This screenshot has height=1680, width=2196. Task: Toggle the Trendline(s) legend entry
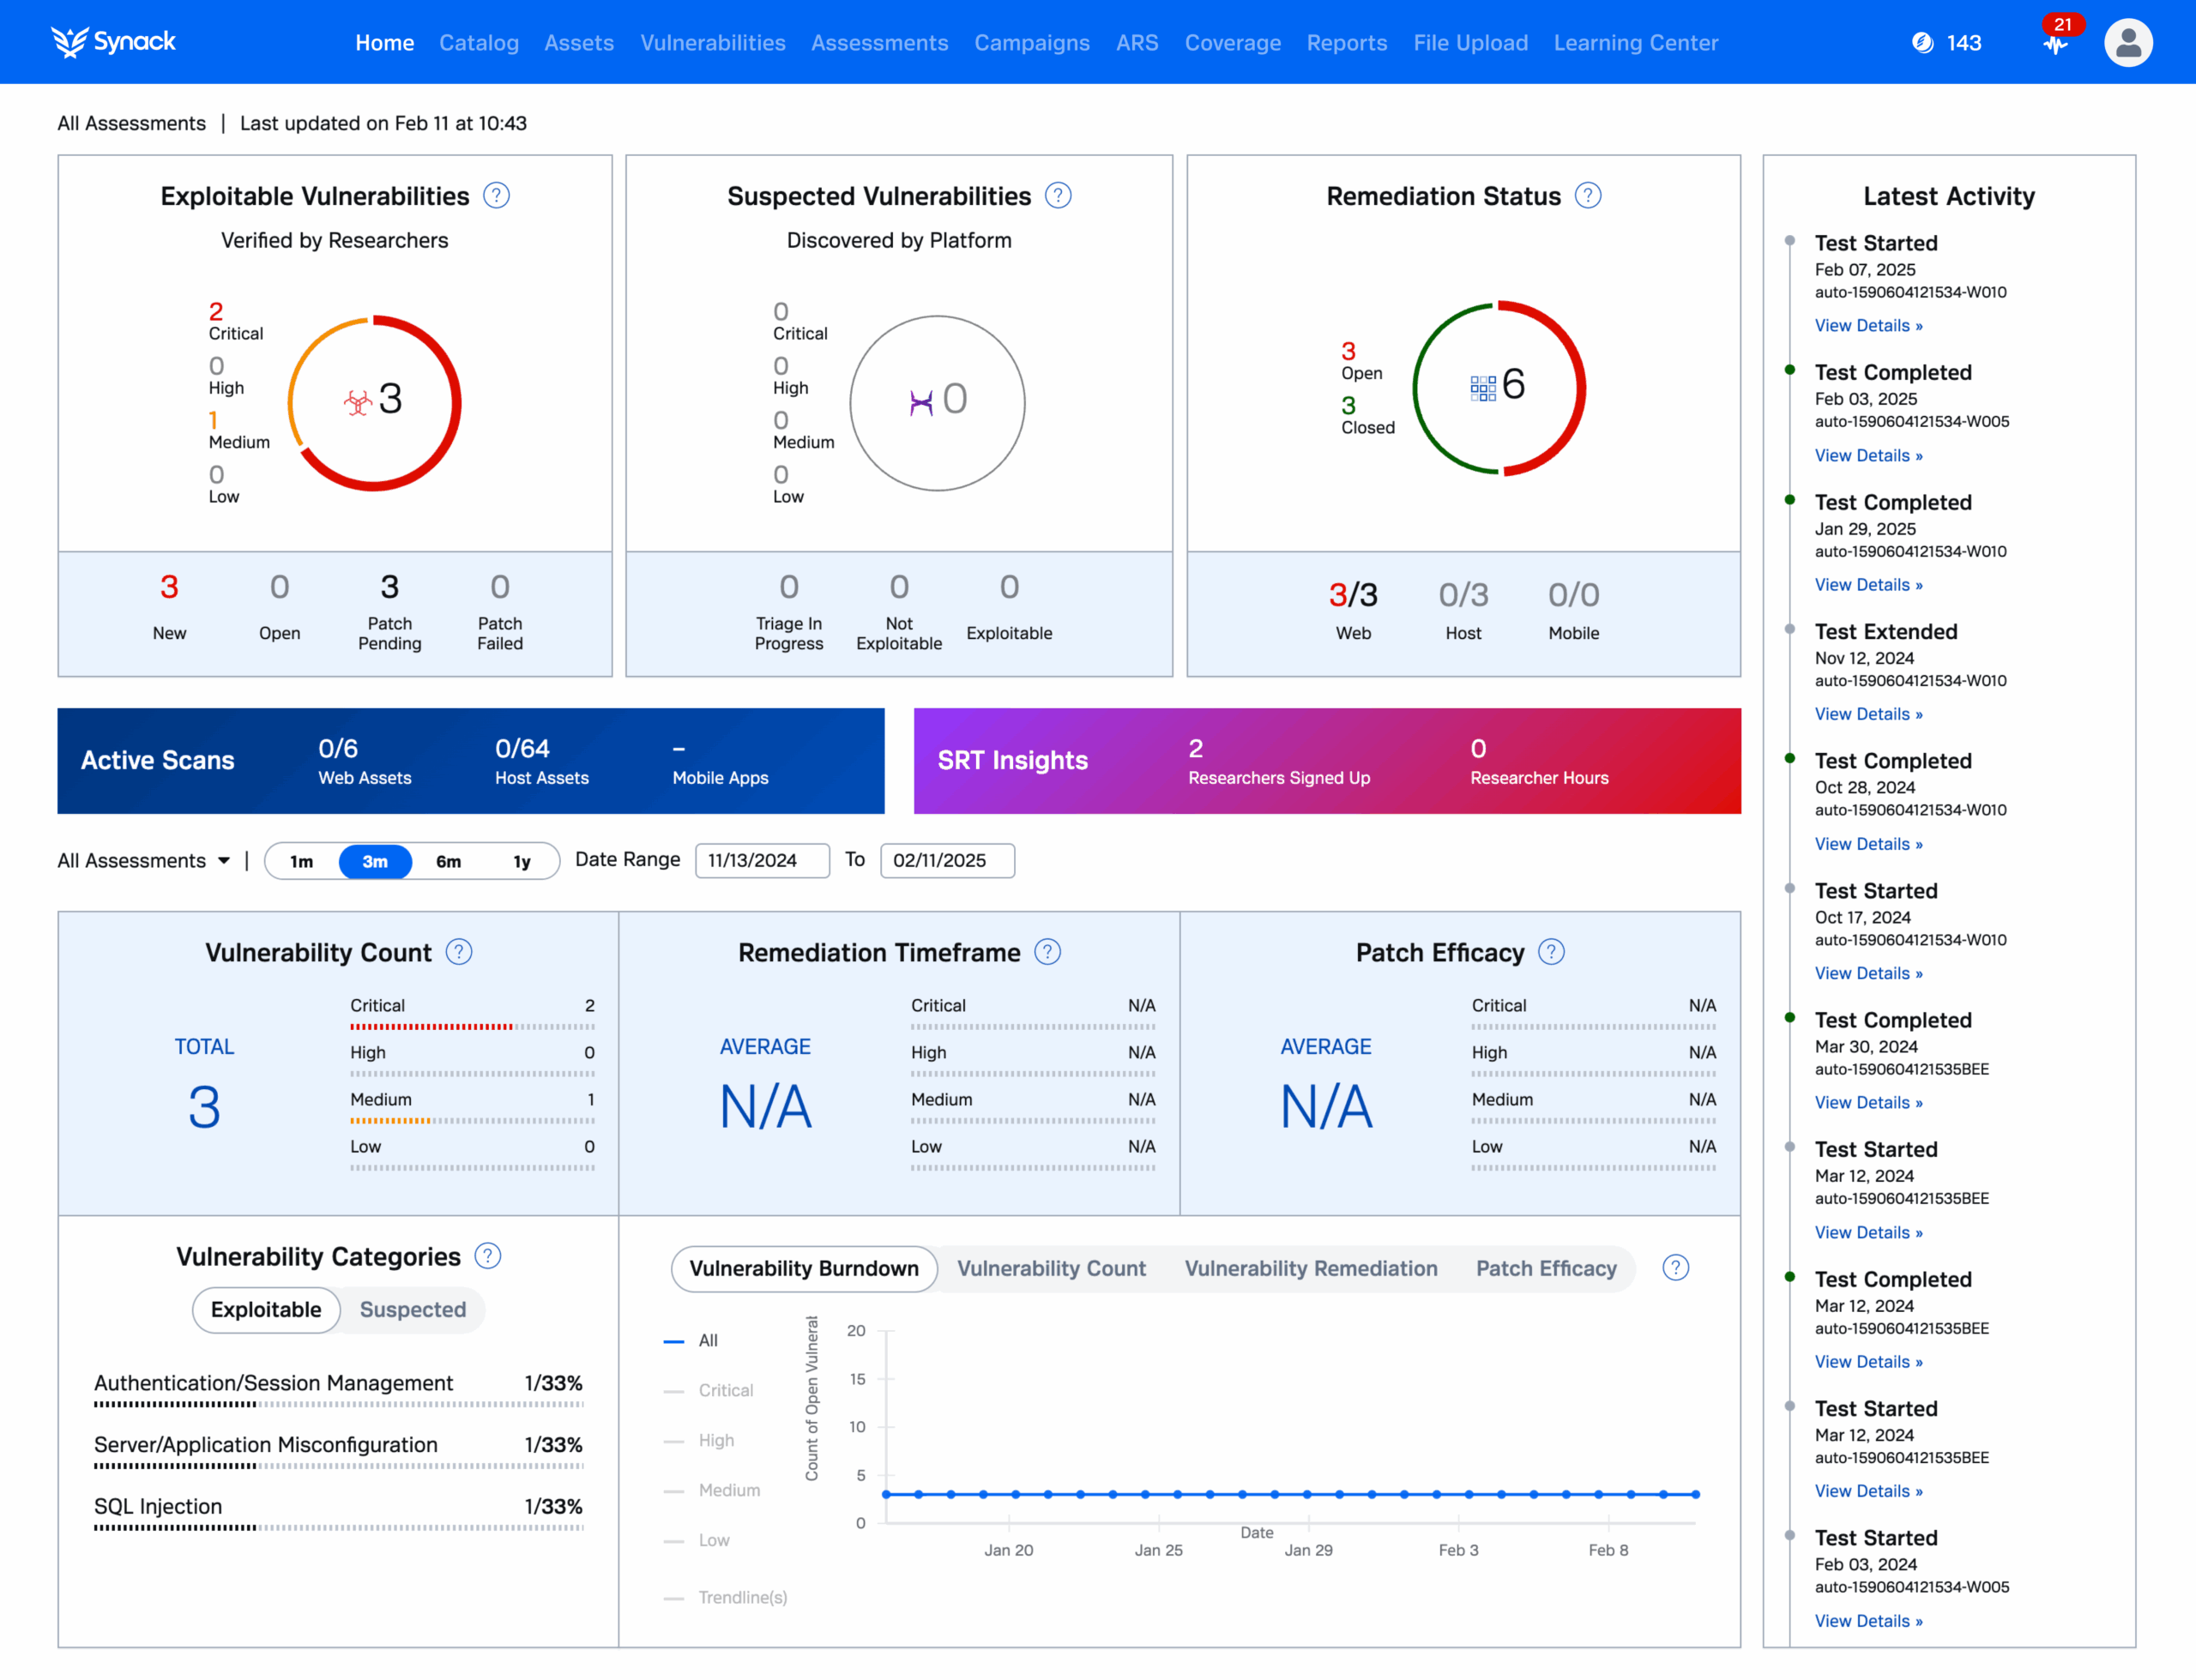742,1597
